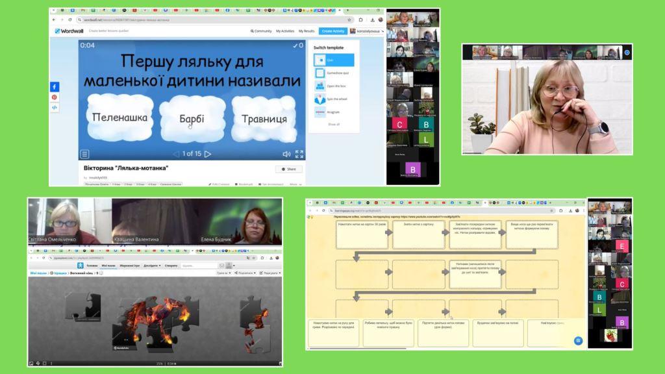Go to My Results in Wordwall
Image resolution: width=665 pixels, height=374 pixels.
click(x=307, y=31)
